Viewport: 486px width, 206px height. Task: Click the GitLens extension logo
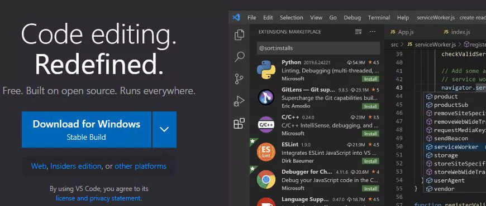point(266,97)
